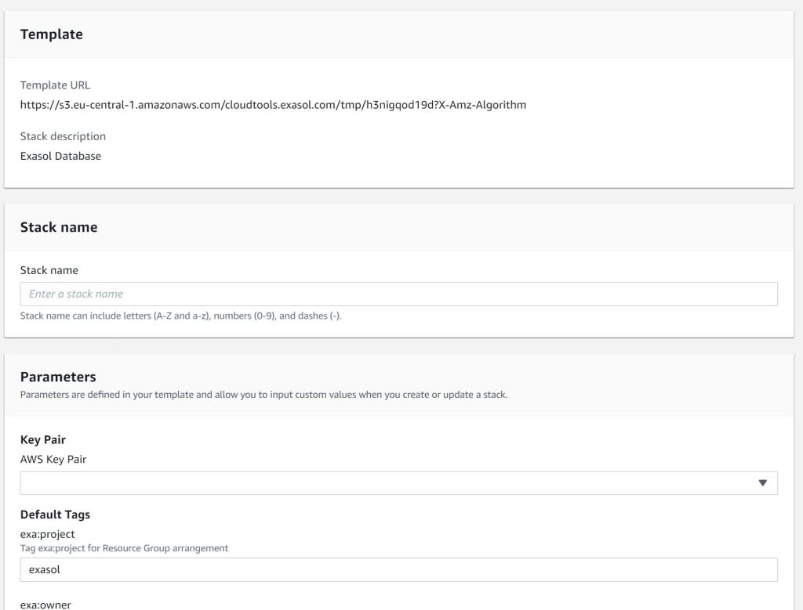Screen dimensions: 803x610
Task: Click the exa:project parameter label
Action: pyautogui.click(x=47, y=534)
